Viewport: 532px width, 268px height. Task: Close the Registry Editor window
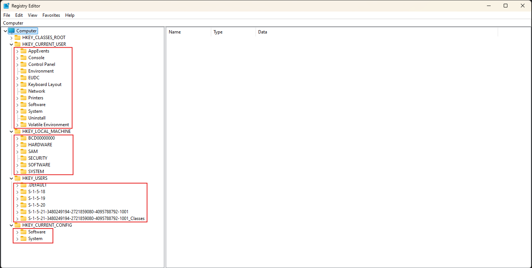click(523, 6)
